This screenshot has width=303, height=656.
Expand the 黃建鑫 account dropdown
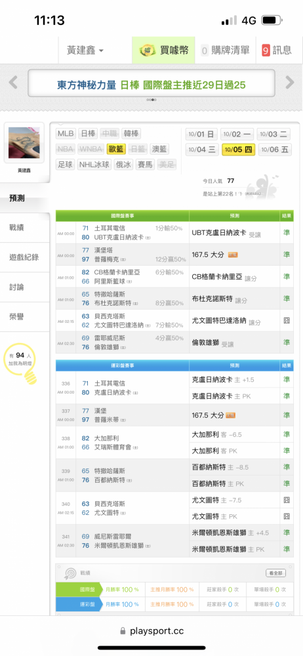click(x=85, y=51)
